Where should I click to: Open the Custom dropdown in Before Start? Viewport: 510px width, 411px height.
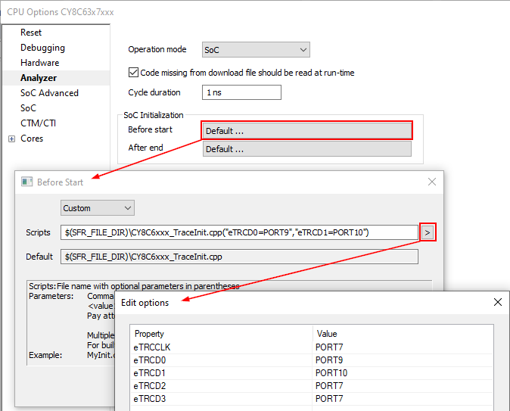97,207
